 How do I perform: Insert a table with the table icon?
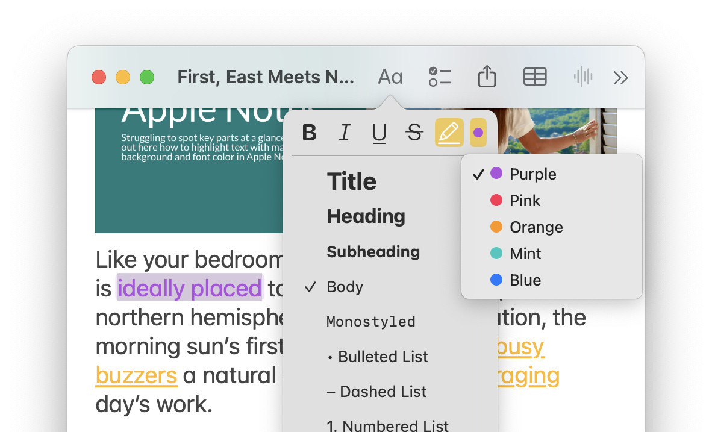(x=535, y=77)
